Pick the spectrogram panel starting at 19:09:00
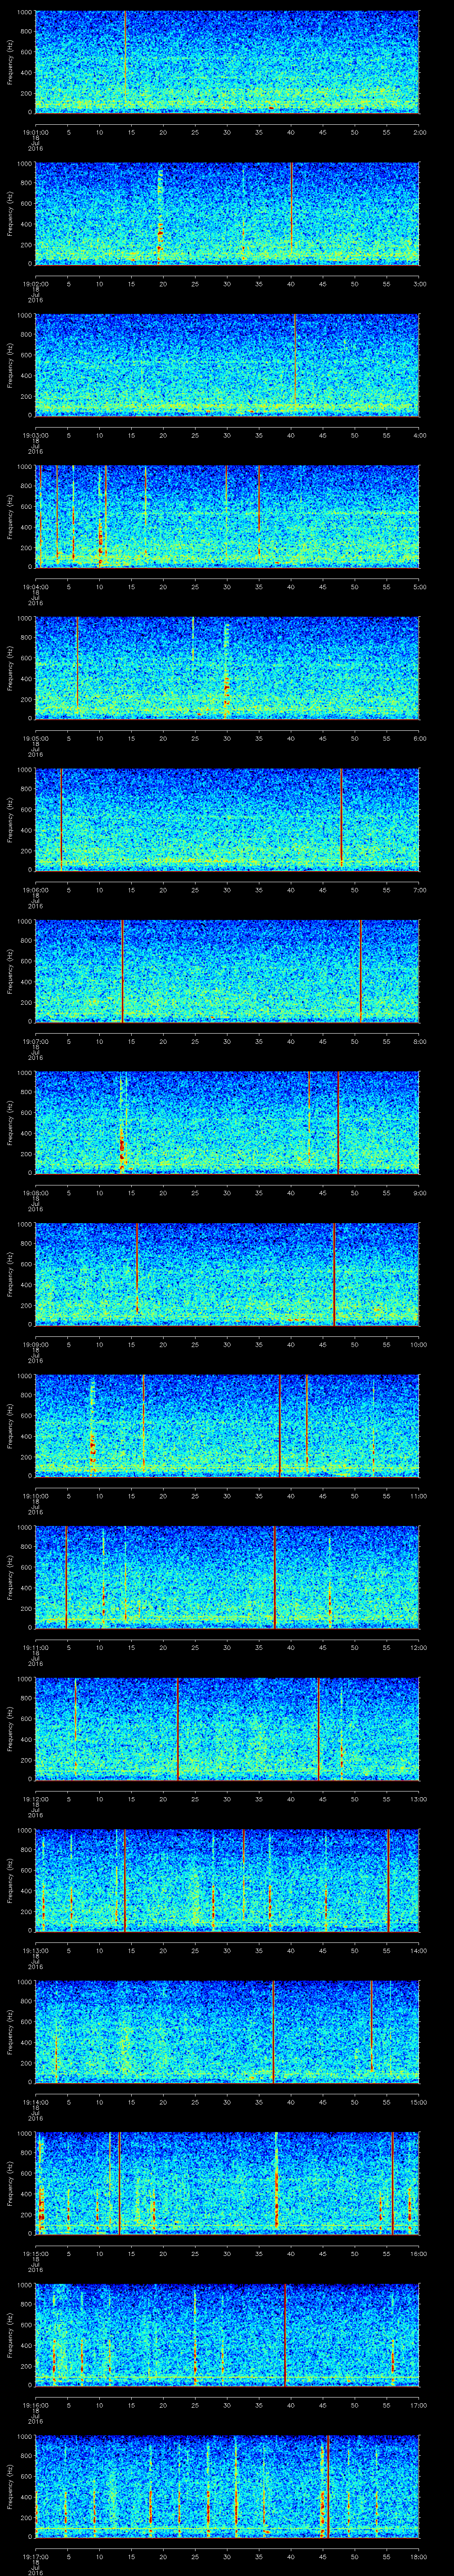 point(227,1274)
